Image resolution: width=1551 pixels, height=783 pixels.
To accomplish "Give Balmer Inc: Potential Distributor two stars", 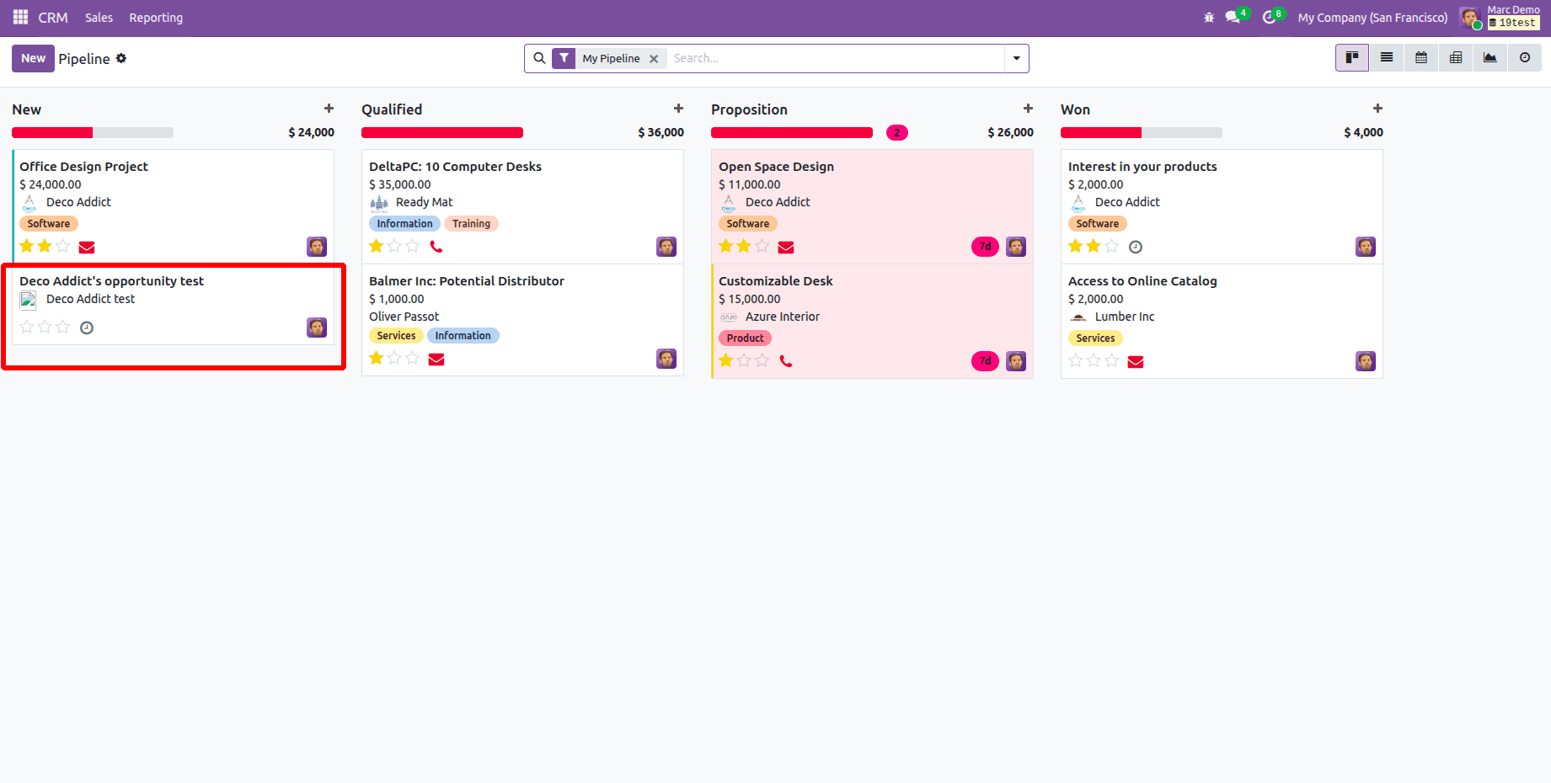I will coord(394,358).
